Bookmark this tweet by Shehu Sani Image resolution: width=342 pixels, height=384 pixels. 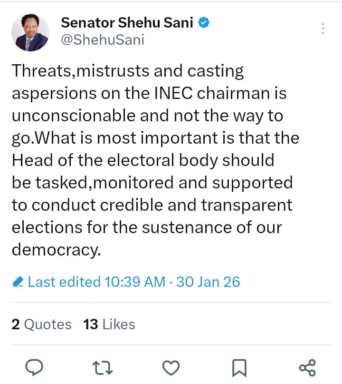click(x=239, y=367)
